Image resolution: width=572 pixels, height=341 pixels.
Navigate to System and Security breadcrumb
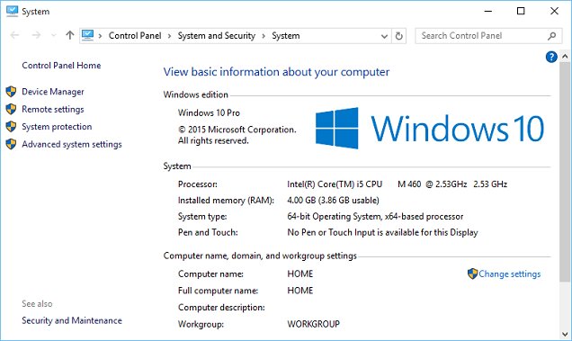(x=217, y=36)
